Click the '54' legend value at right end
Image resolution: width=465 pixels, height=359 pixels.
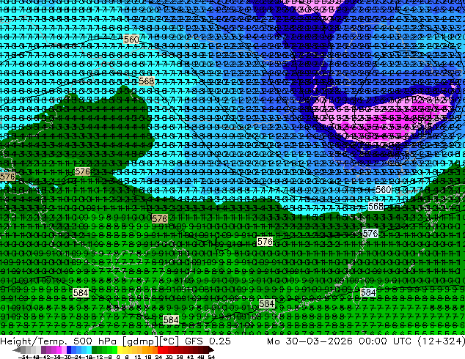211,357
